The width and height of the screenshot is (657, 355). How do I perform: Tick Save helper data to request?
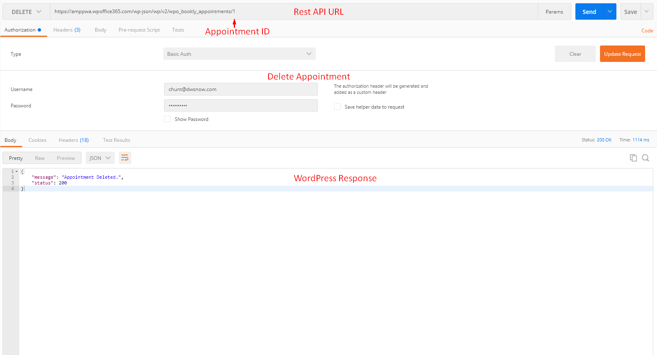click(x=338, y=107)
